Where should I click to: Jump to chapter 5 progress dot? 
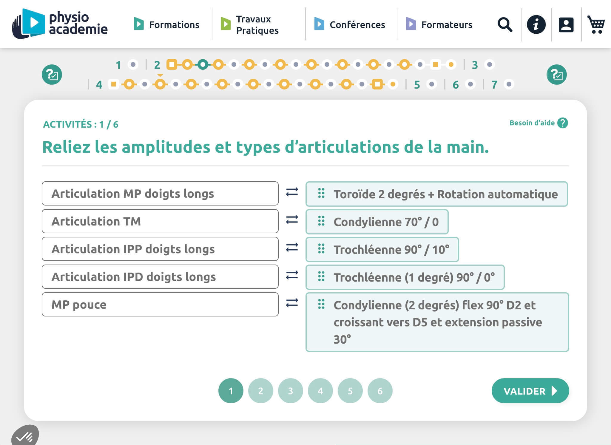click(432, 84)
